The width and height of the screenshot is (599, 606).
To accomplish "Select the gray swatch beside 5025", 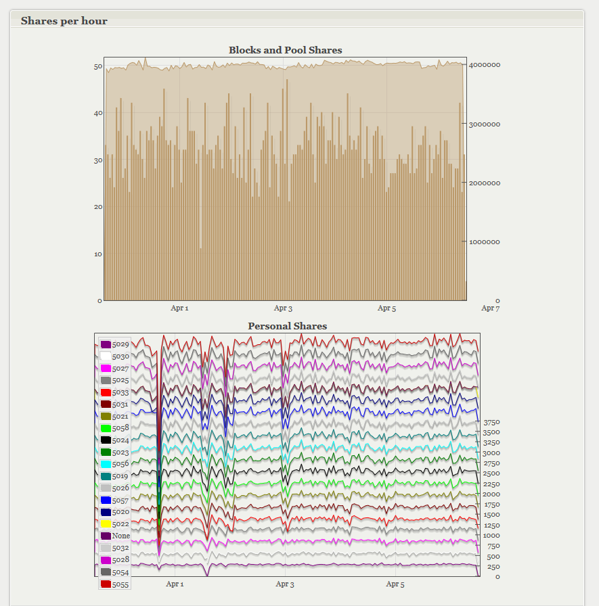I will [x=106, y=380].
